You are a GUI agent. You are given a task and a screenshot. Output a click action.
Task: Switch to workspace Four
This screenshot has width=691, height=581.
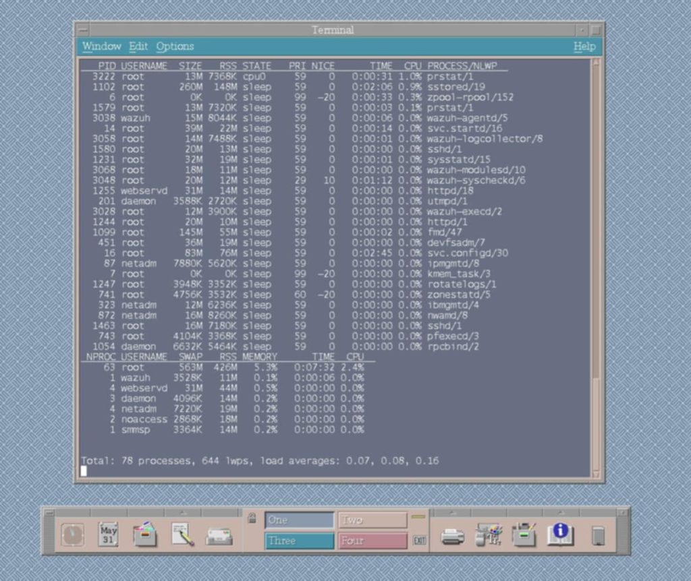coord(372,541)
